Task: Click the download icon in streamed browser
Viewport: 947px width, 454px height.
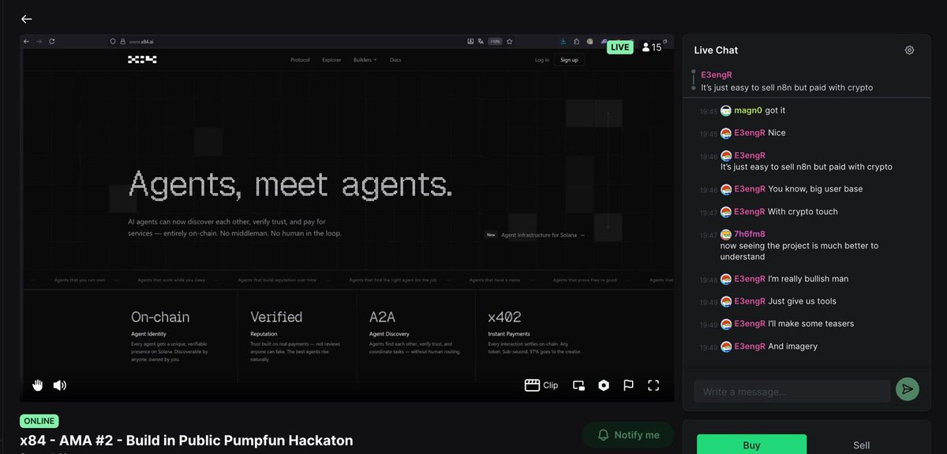Action: click(563, 41)
